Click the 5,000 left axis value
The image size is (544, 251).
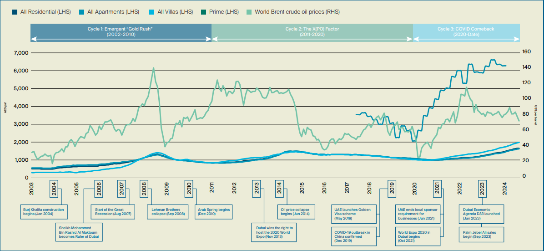[x=22, y=89]
